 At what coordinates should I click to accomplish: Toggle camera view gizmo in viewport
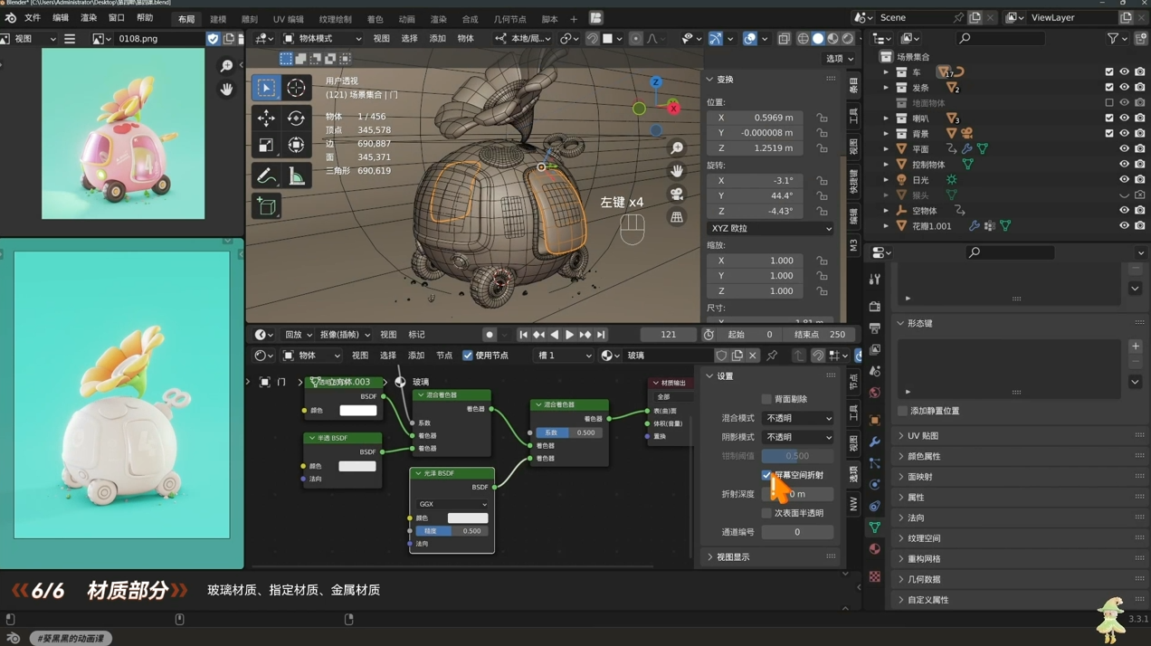(676, 195)
